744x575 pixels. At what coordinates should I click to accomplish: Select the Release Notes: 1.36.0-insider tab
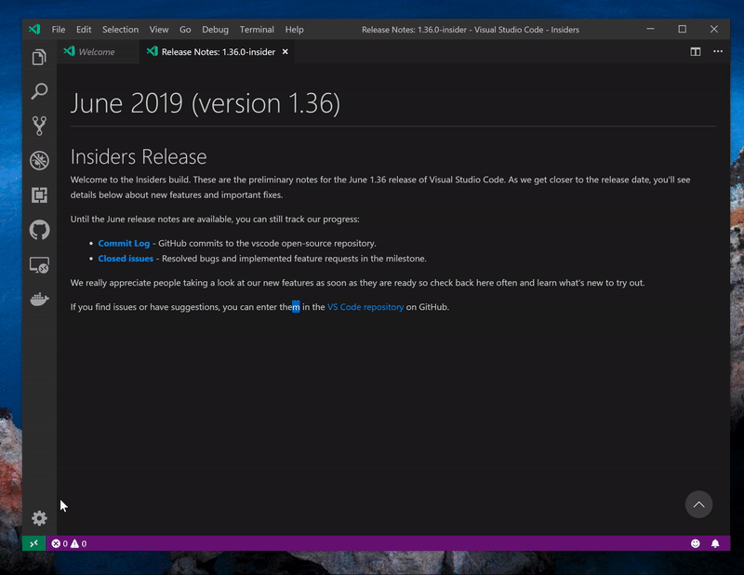coord(219,52)
